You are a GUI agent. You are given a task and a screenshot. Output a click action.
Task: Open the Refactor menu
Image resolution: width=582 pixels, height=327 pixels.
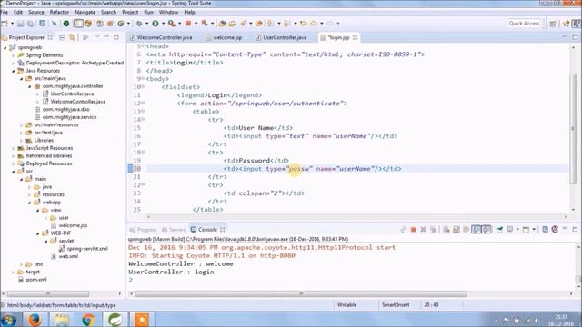point(59,12)
